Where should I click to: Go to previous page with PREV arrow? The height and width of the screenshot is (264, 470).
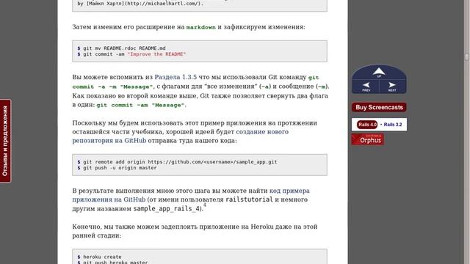point(366,87)
